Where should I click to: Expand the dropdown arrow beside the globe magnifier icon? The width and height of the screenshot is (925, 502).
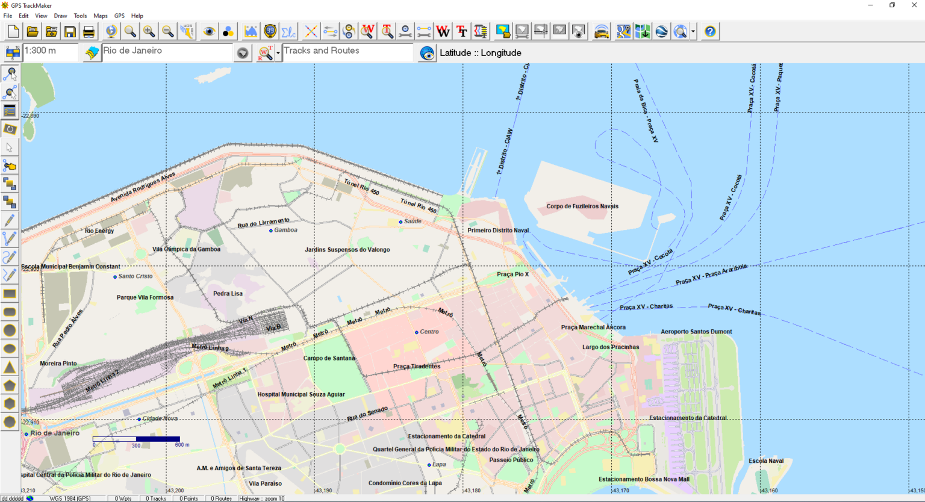(x=693, y=31)
